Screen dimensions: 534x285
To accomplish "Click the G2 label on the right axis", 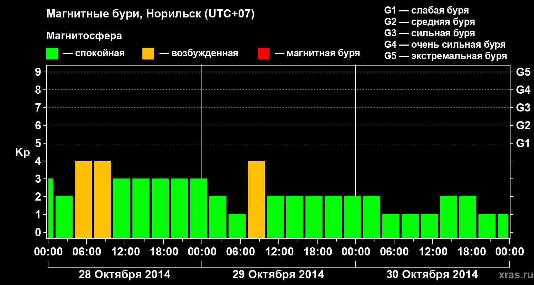I will [523, 125].
